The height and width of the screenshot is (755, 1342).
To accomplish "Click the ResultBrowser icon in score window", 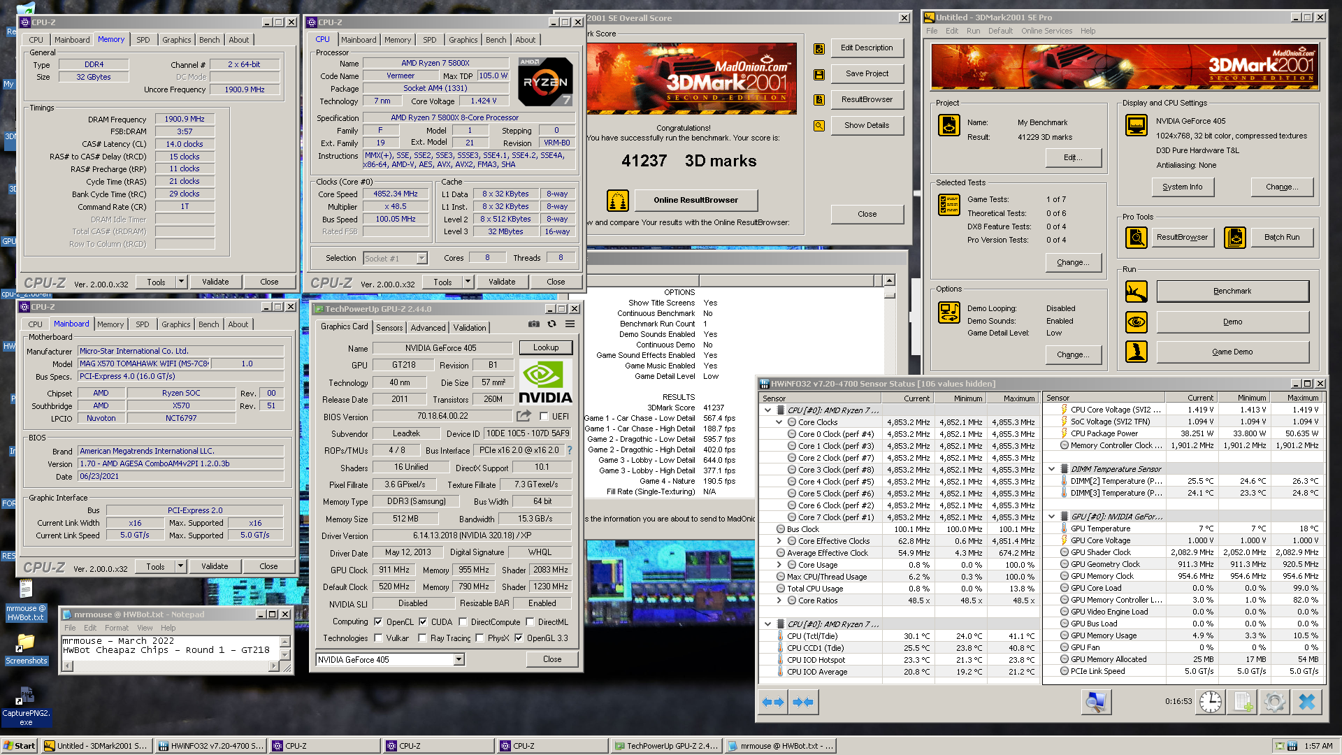I will point(818,100).
